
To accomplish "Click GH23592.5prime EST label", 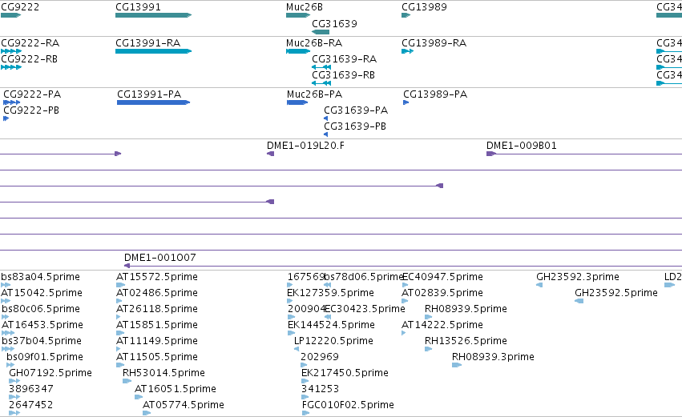I will (x=616, y=293).
